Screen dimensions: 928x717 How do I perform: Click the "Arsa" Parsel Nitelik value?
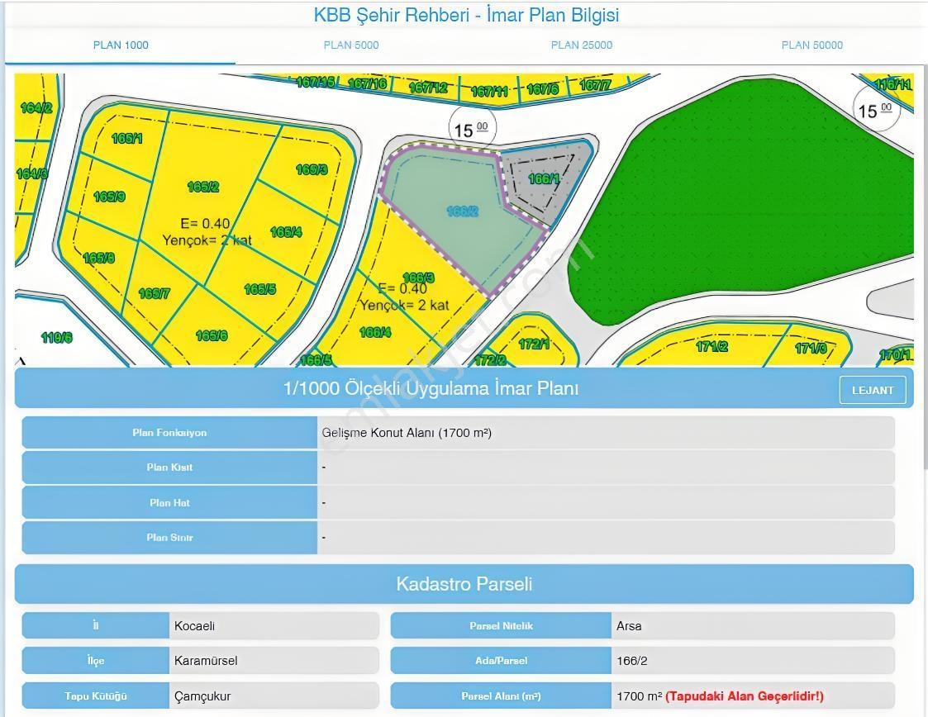(x=629, y=626)
